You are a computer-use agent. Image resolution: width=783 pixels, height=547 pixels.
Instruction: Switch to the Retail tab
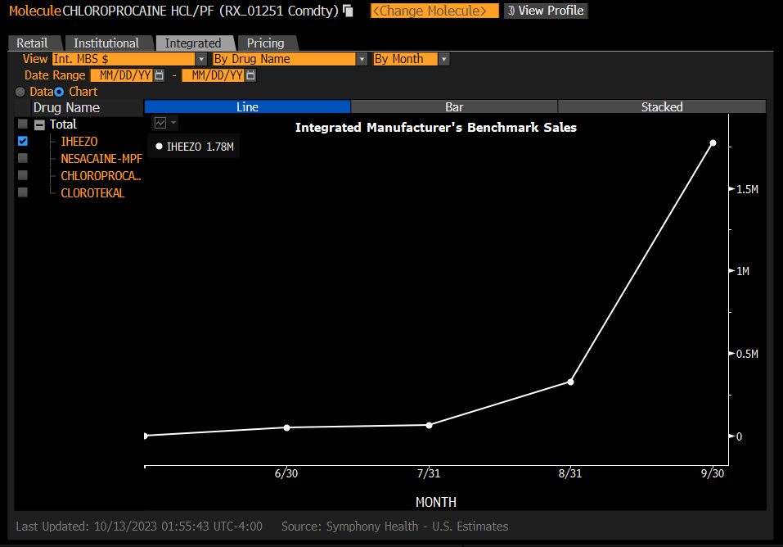tap(33, 43)
